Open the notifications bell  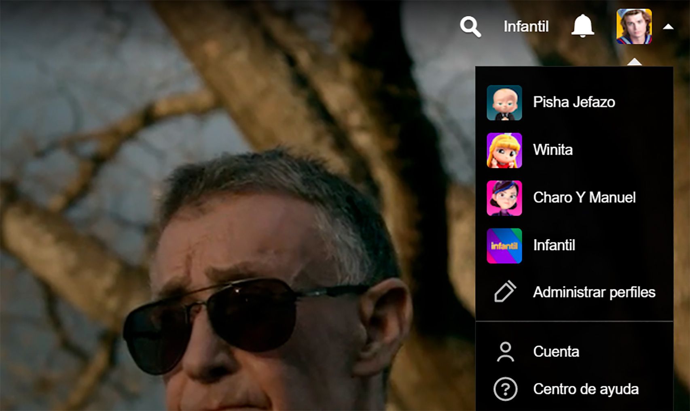(582, 26)
